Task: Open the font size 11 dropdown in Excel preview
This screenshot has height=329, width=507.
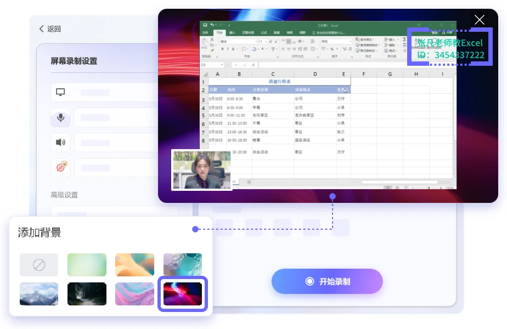Action: tap(262, 41)
